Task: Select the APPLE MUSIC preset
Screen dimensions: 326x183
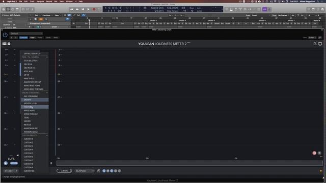Action: point(35,110)
